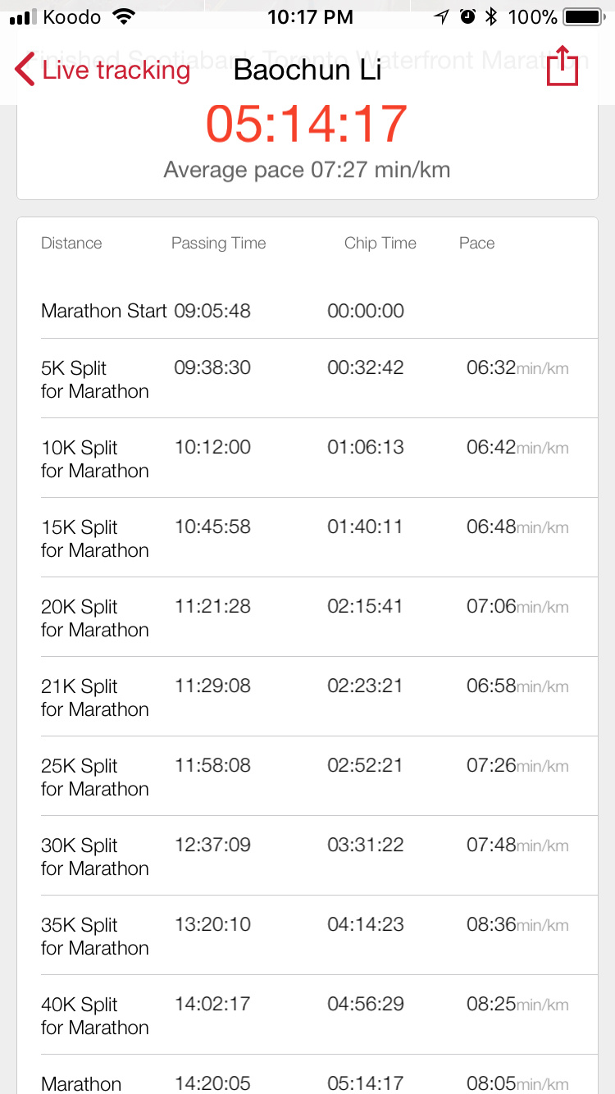The height and width of the screenshot is (1094, 615).
Task: Tap the Wi-Fi signal icon
Action: (x=124, y=16)
